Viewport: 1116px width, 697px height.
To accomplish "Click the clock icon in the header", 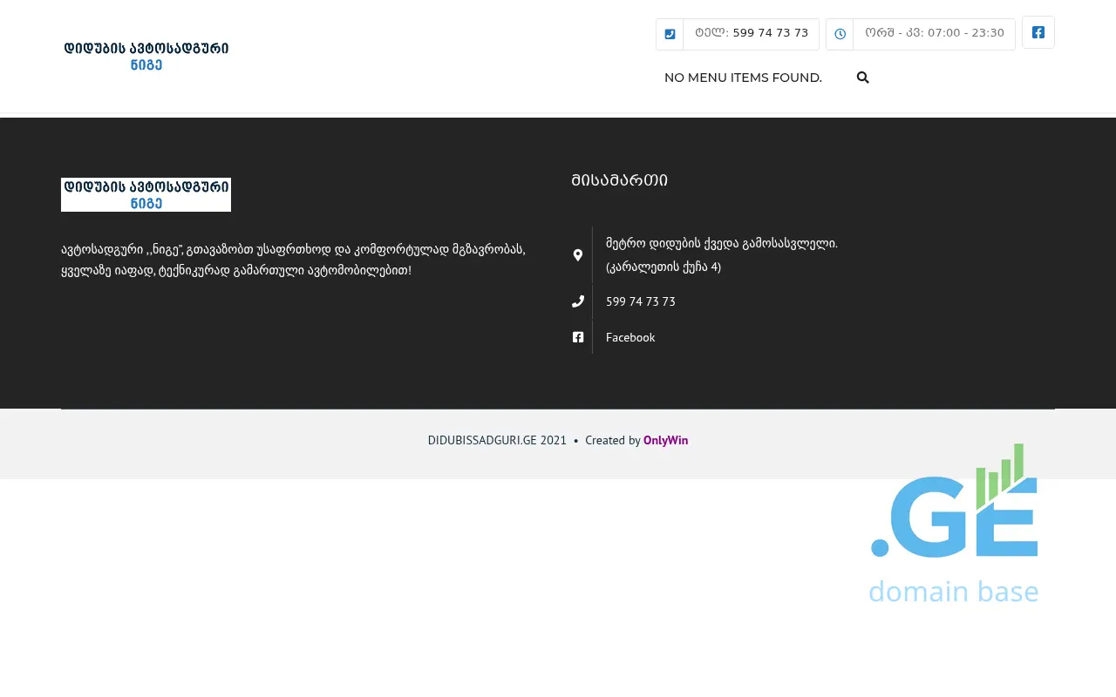I will coord(840,34).
